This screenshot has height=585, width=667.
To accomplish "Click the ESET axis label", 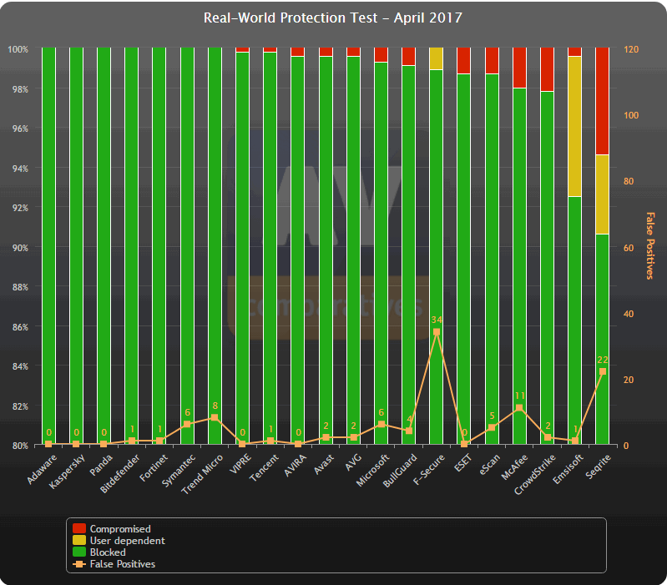I will point(462,463).
